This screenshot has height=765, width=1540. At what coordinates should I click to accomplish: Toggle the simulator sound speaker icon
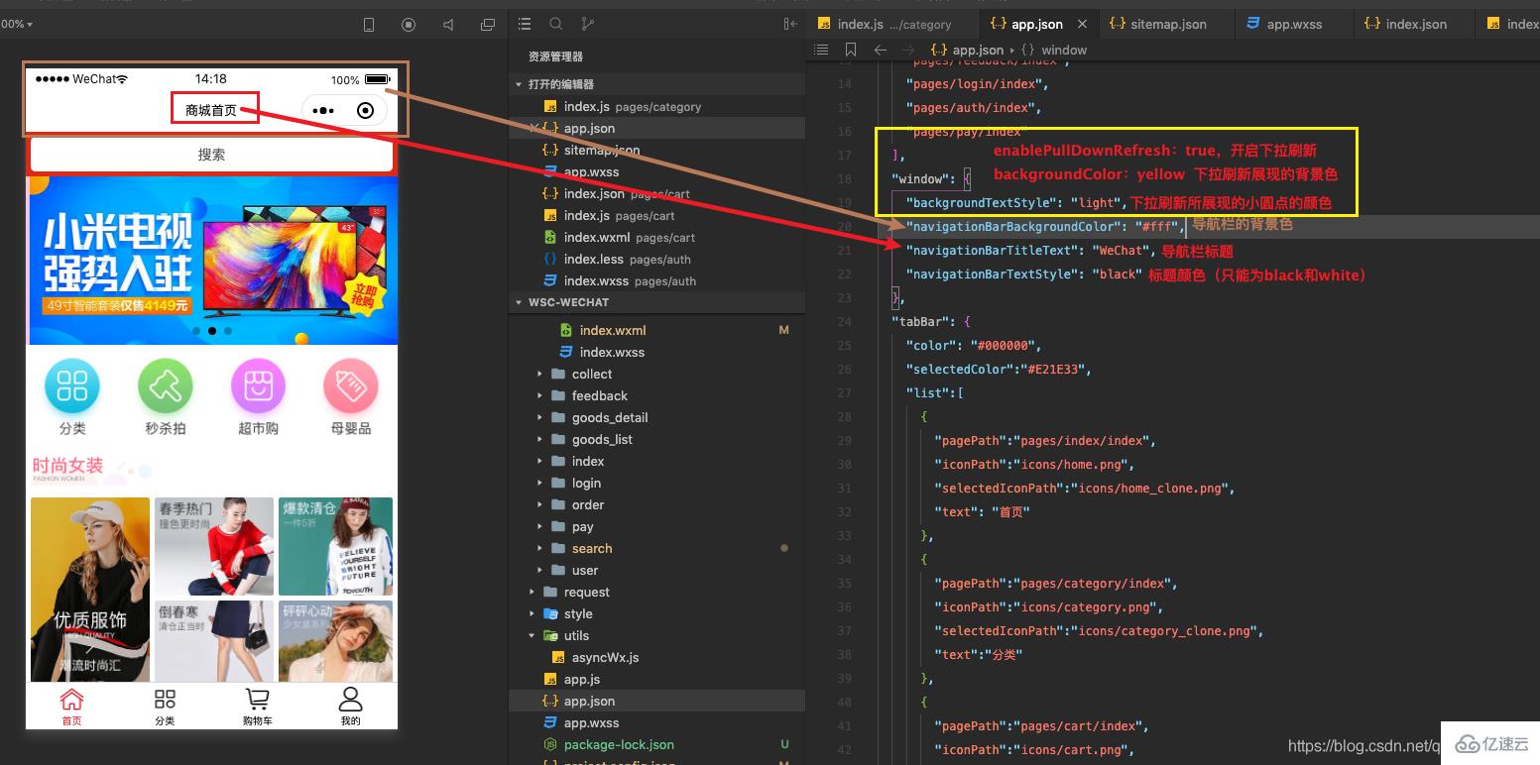[448, 25]
